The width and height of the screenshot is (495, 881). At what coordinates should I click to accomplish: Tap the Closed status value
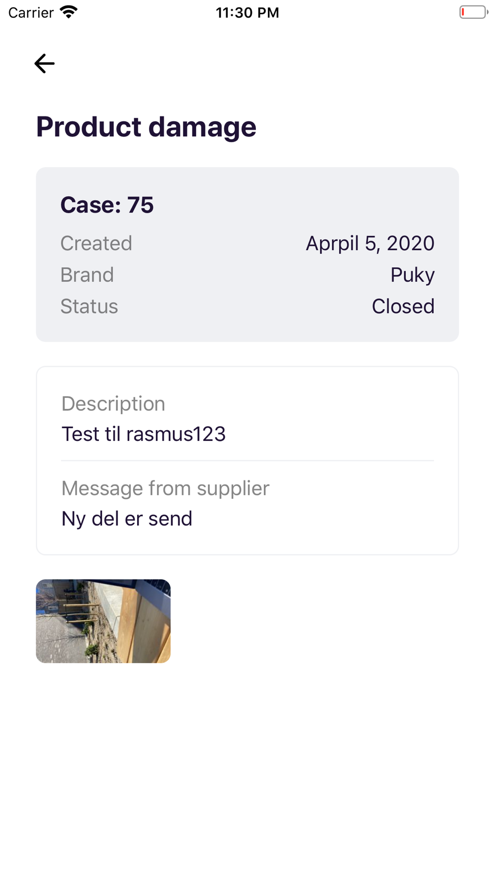tap(403, 306)
